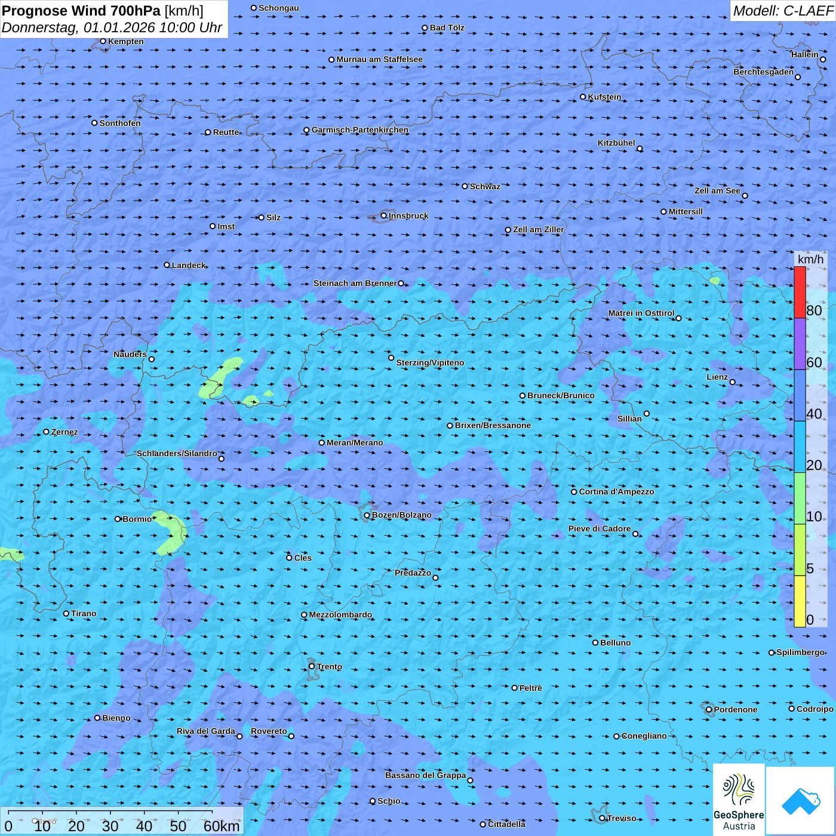This screenshot has height=836, width=836.
Task: Click the 'Kempten' label
Action: [x=126, y=41]
